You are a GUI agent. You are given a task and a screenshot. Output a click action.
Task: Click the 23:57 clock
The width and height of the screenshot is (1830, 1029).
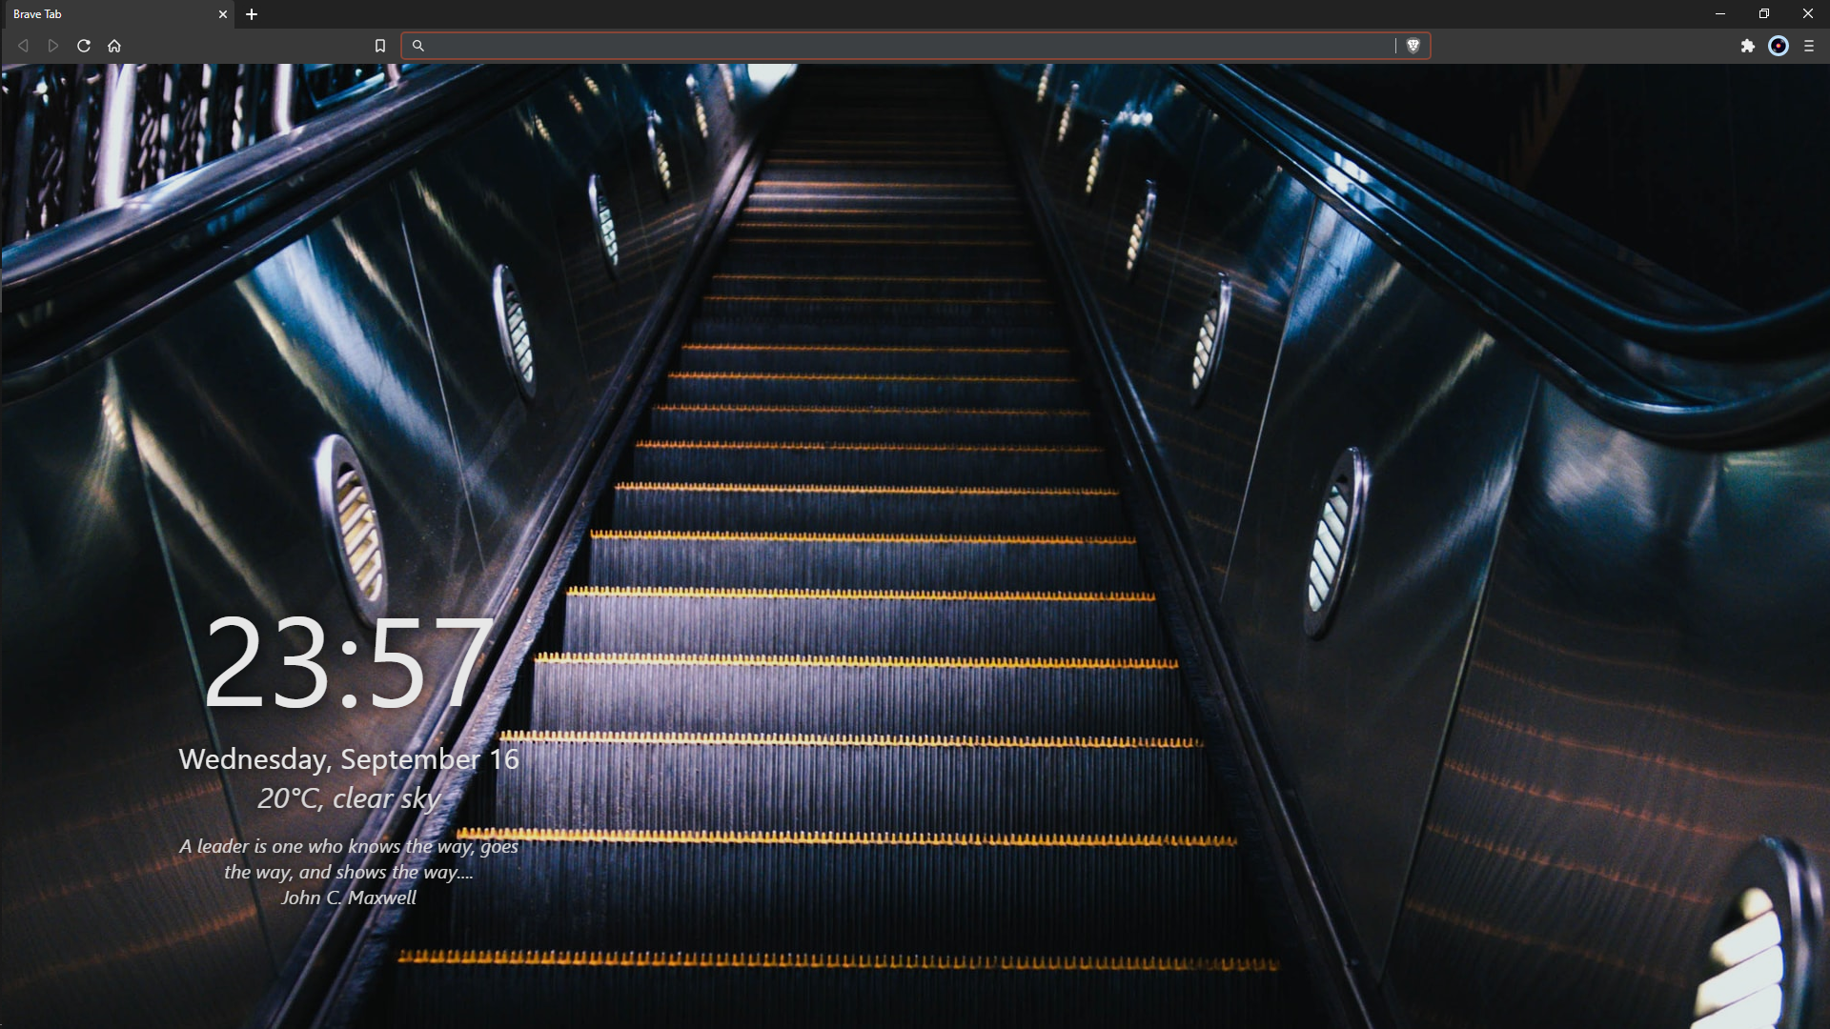[349, 662]
